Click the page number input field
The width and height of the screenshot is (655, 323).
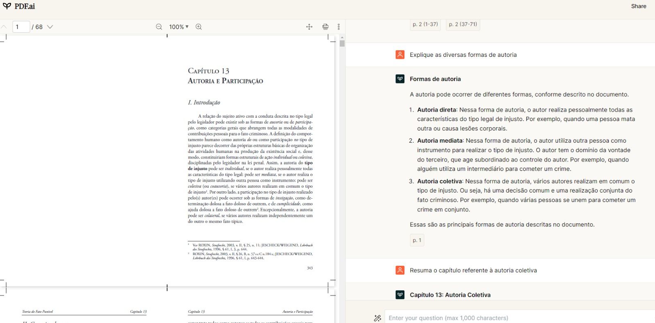pos(21,27)
